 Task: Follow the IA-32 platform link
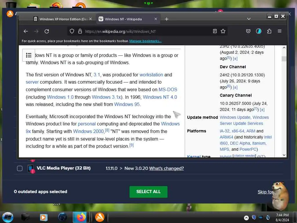[x=224, y=131]
